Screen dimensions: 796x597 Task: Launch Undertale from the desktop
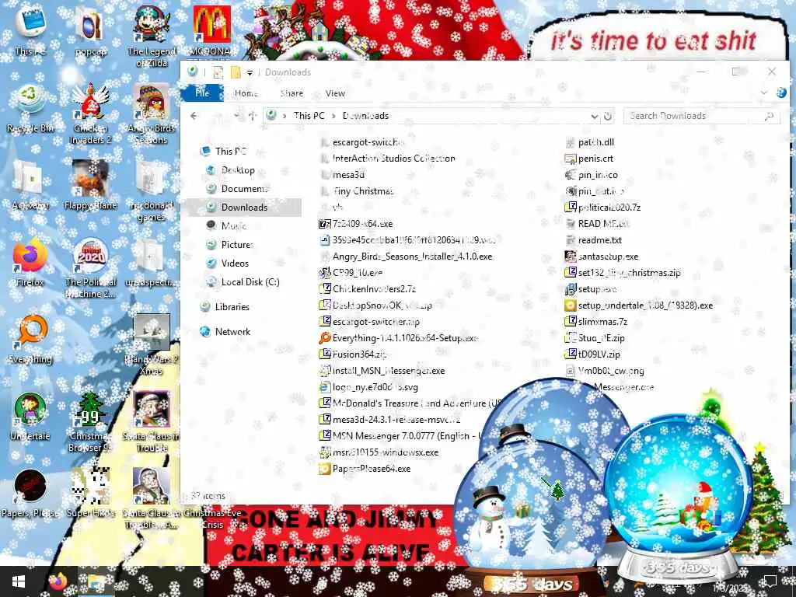point(30,417)
